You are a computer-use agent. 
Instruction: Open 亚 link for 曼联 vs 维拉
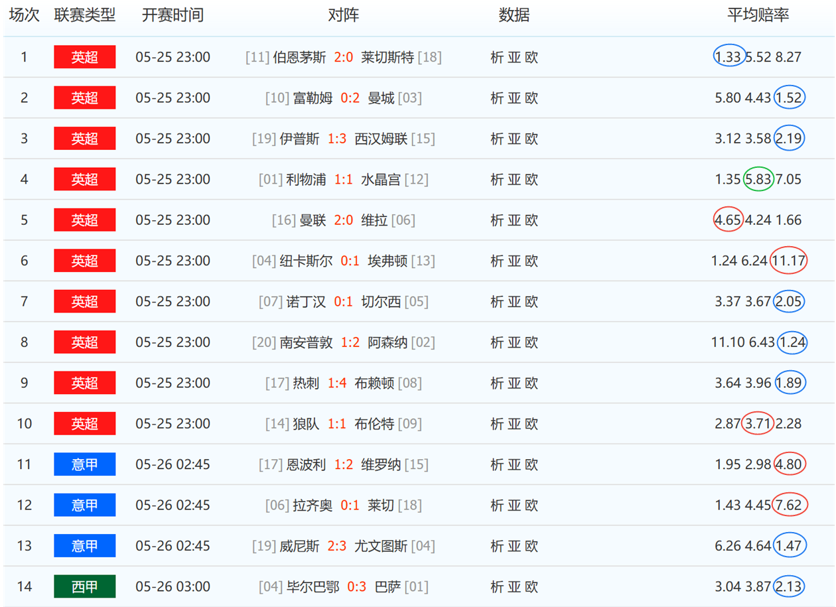(514, 220)
